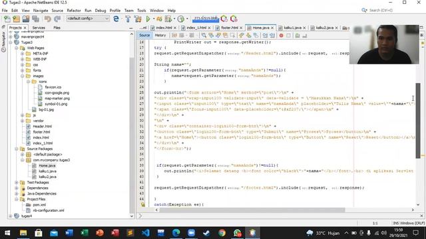Run the project with green play icon
This screenshot has width=426, height=239.
pos(148,19)
